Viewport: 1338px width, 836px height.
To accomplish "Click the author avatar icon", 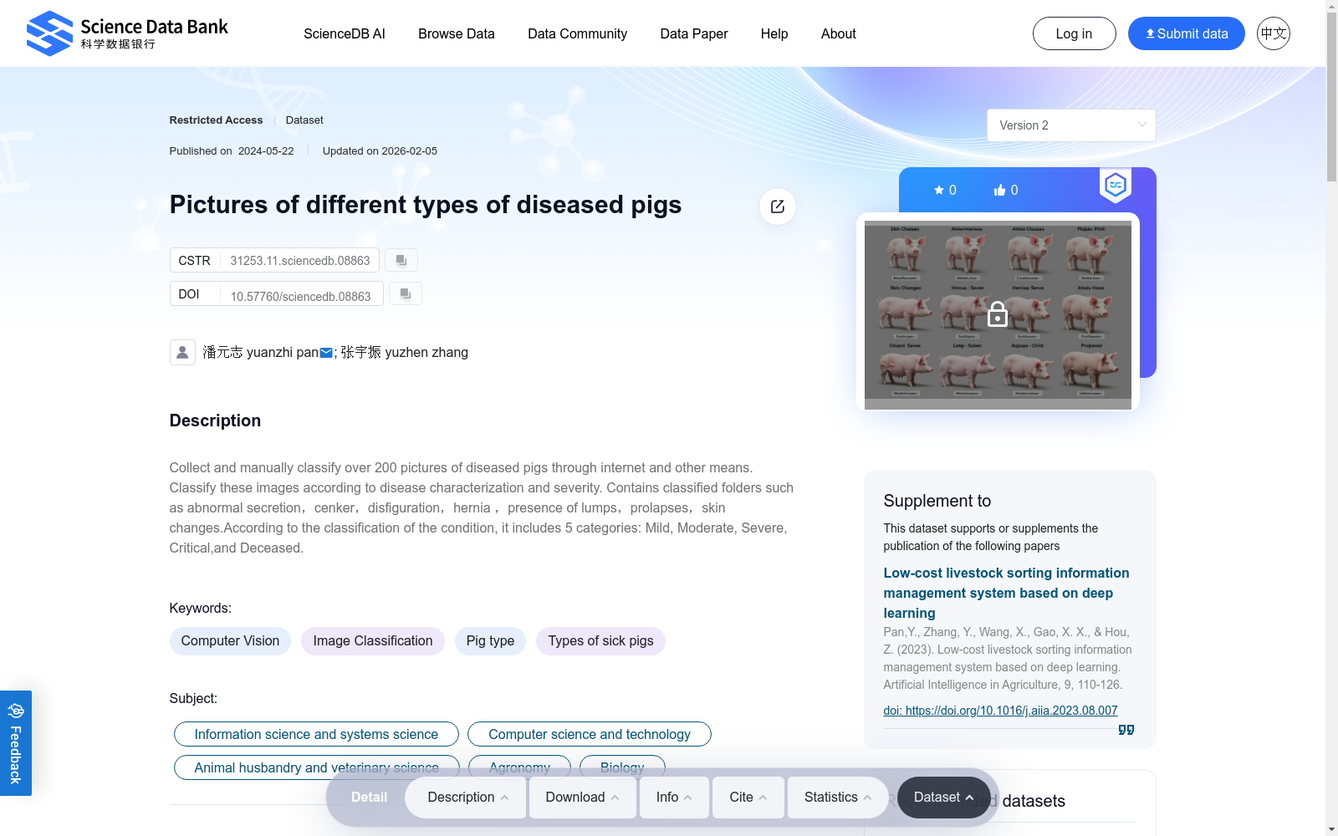I will coord(182,352).
